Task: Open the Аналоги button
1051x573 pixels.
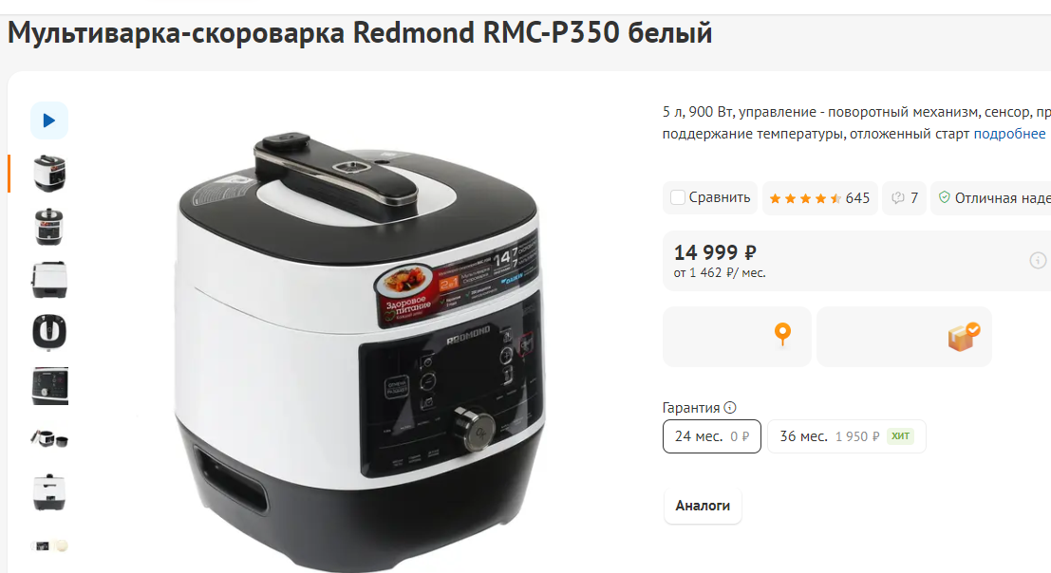Action: click(x=703, y=506)
